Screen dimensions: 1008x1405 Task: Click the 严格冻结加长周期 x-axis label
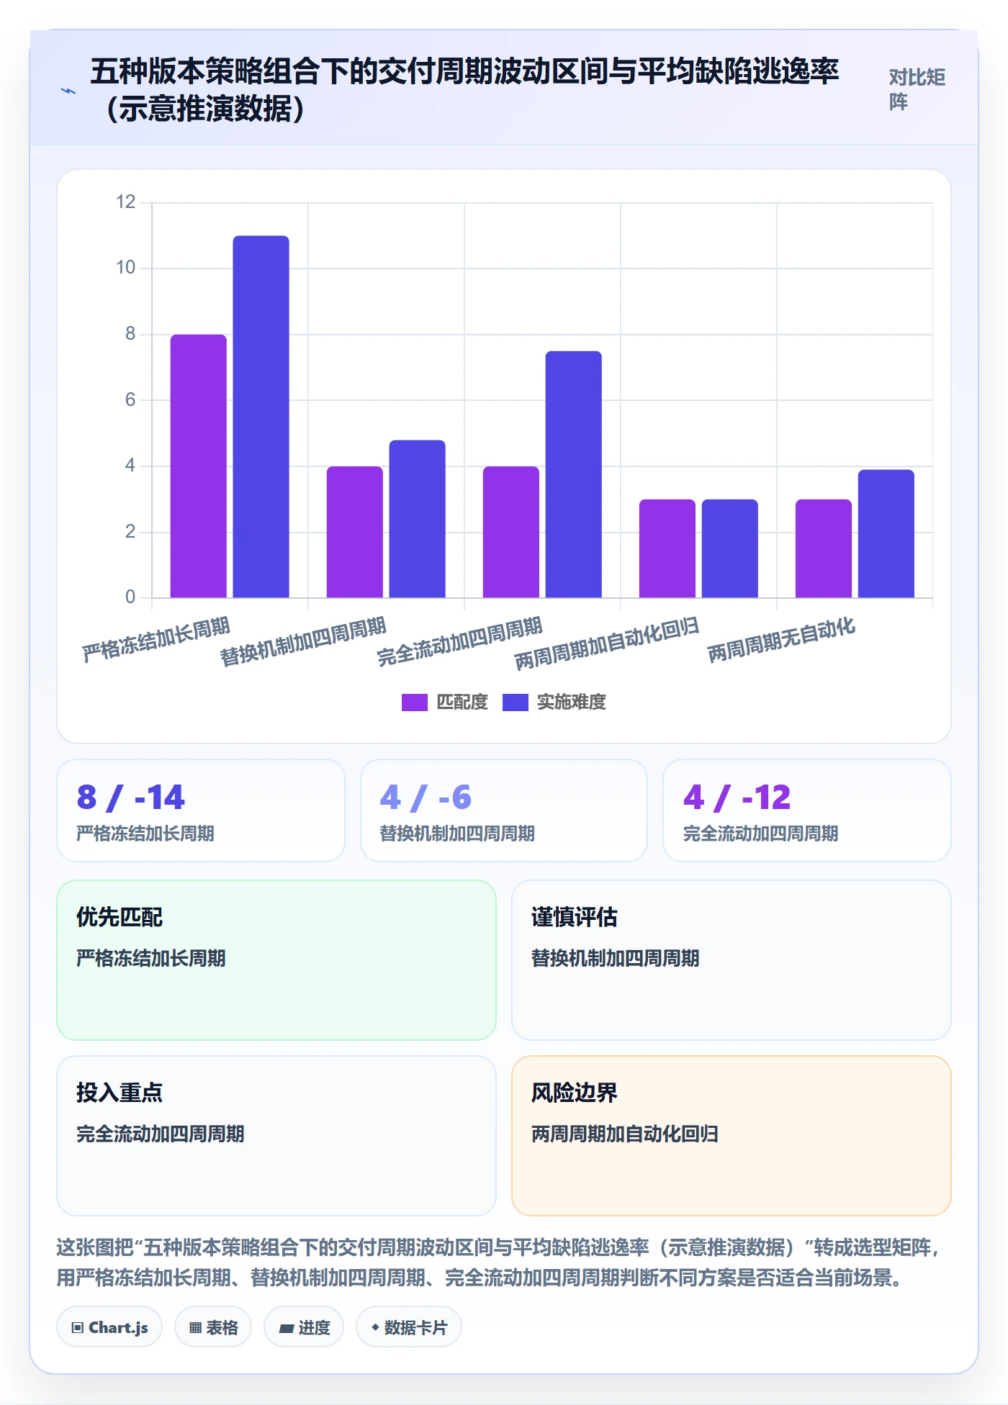tap(156, 638)
